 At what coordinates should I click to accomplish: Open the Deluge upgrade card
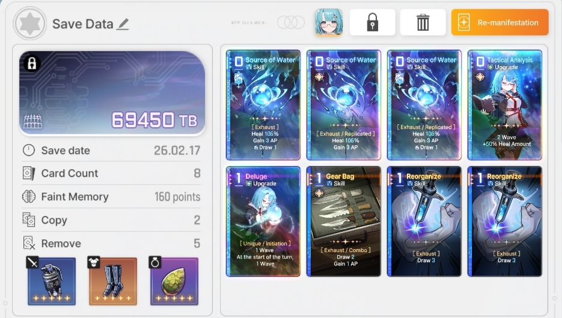(263, 221)
